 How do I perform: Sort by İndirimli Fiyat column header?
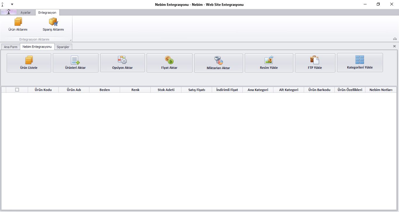click(227, 90)
